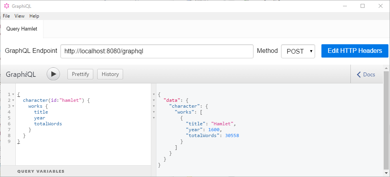Close the GraphiQL window
This screenshot has width=390, height=177.
(381, 6)
